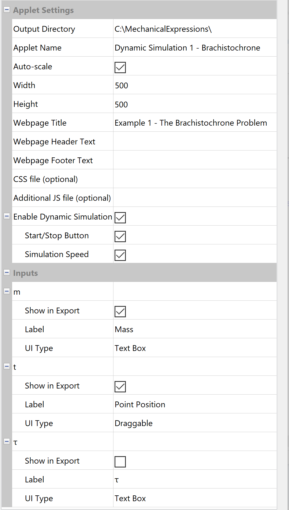289x510 pixels.
Task: Uncheck the Simulation Speed checkbox
Action: (x=120, y=255)
